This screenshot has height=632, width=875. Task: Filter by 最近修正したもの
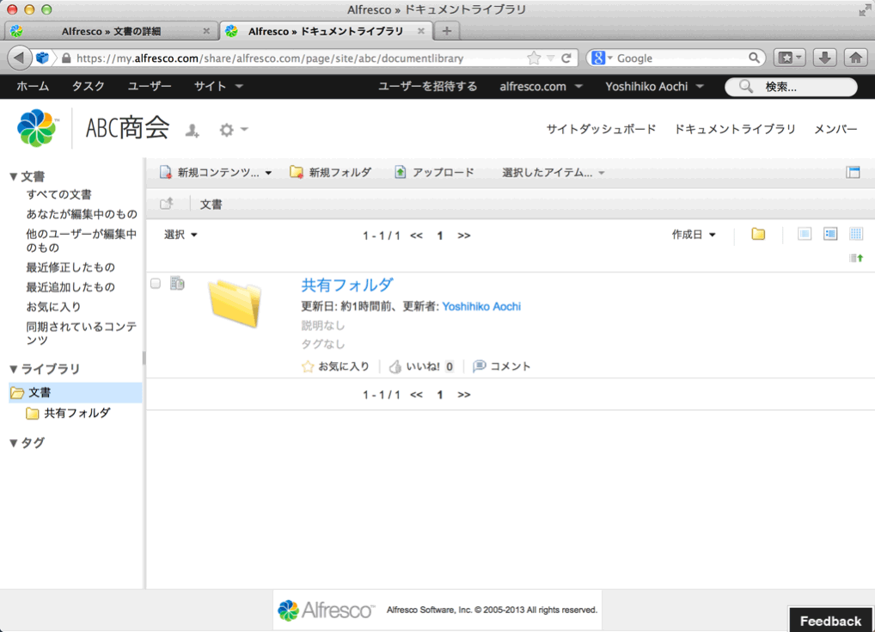(x=70, y=267)
